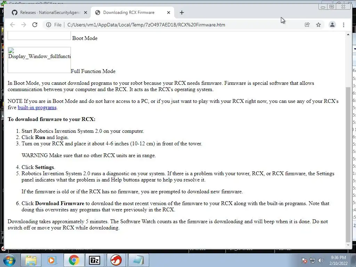The height and width of the screenshot is (267, 356).
Task: Open the volume speaker tray icon
Action: pos(321,260)
